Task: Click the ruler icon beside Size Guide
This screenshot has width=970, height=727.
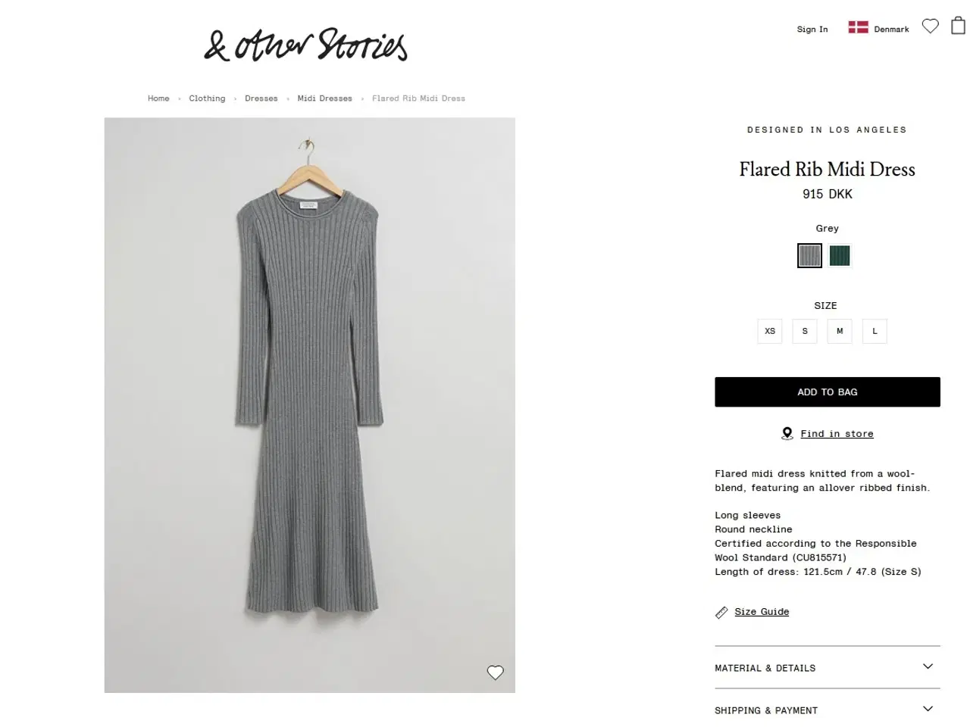Action: click(x=721, y=612)
